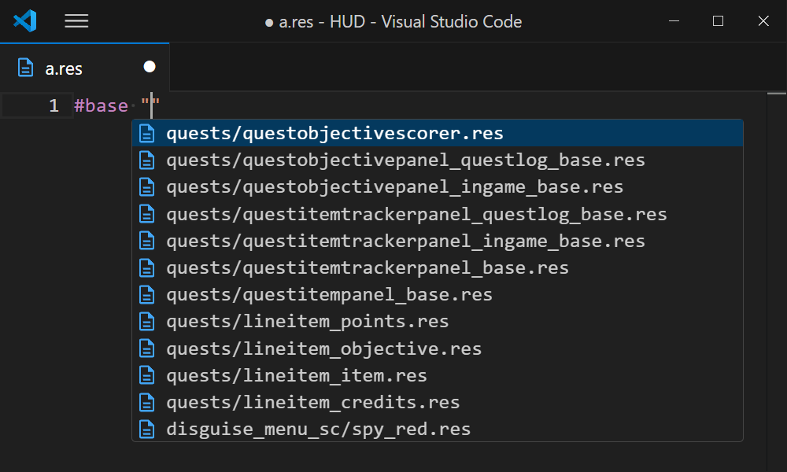Viewport: 787px width, 472px height.
Task: Click file icon beside questitempanel_base.res
Action: click(147, 295)
